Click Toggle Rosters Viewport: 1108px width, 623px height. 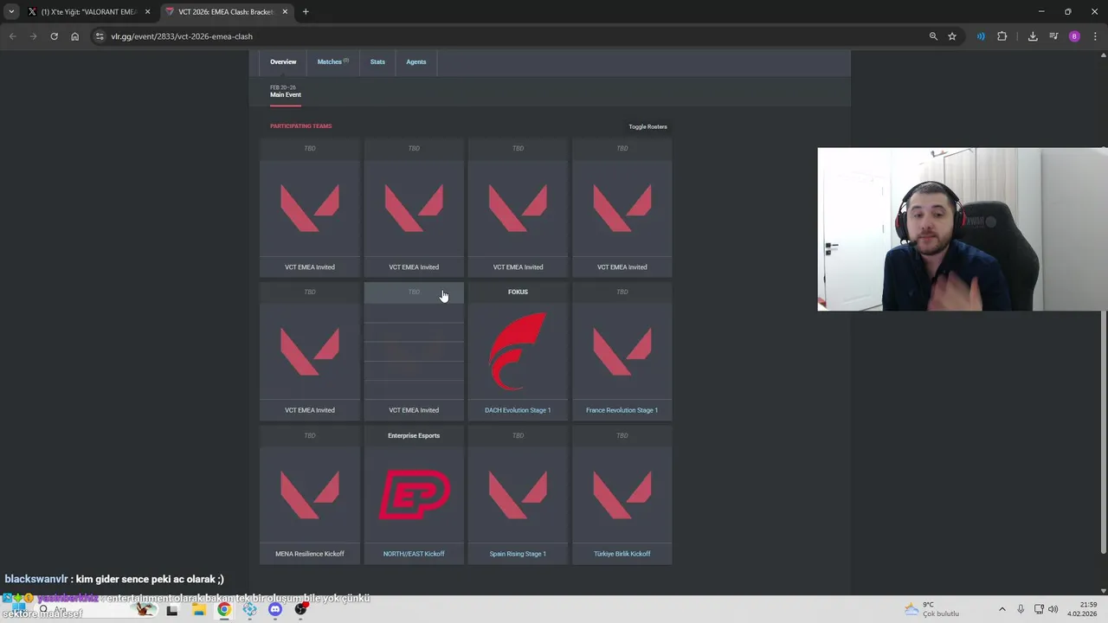point(647,126)
